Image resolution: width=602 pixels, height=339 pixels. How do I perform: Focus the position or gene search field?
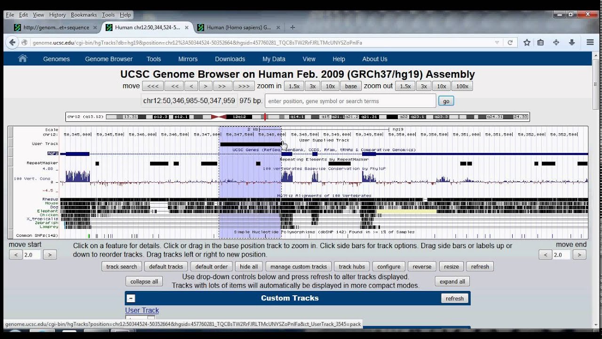(350, 101)
